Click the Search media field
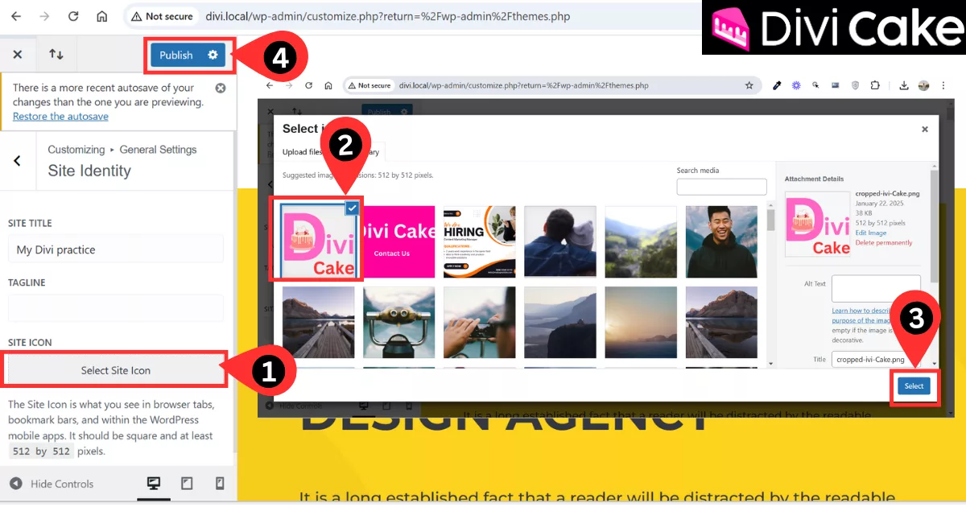Viewport: 966px width, 507px height. click(721, 187)
